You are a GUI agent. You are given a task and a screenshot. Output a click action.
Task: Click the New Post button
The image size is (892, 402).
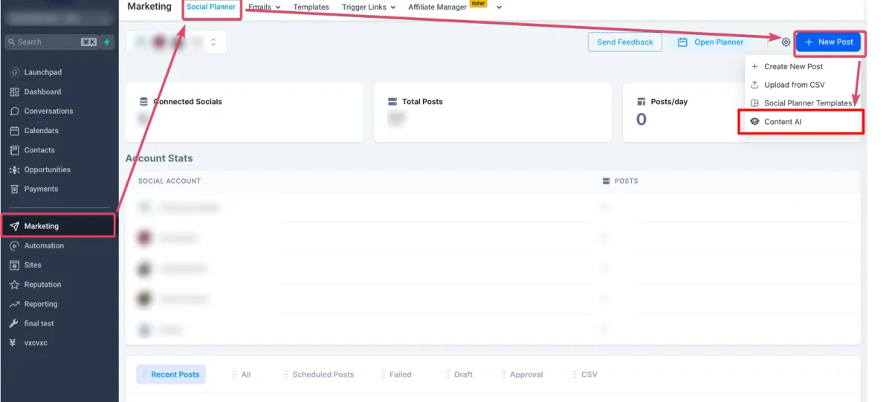point(829,42)
